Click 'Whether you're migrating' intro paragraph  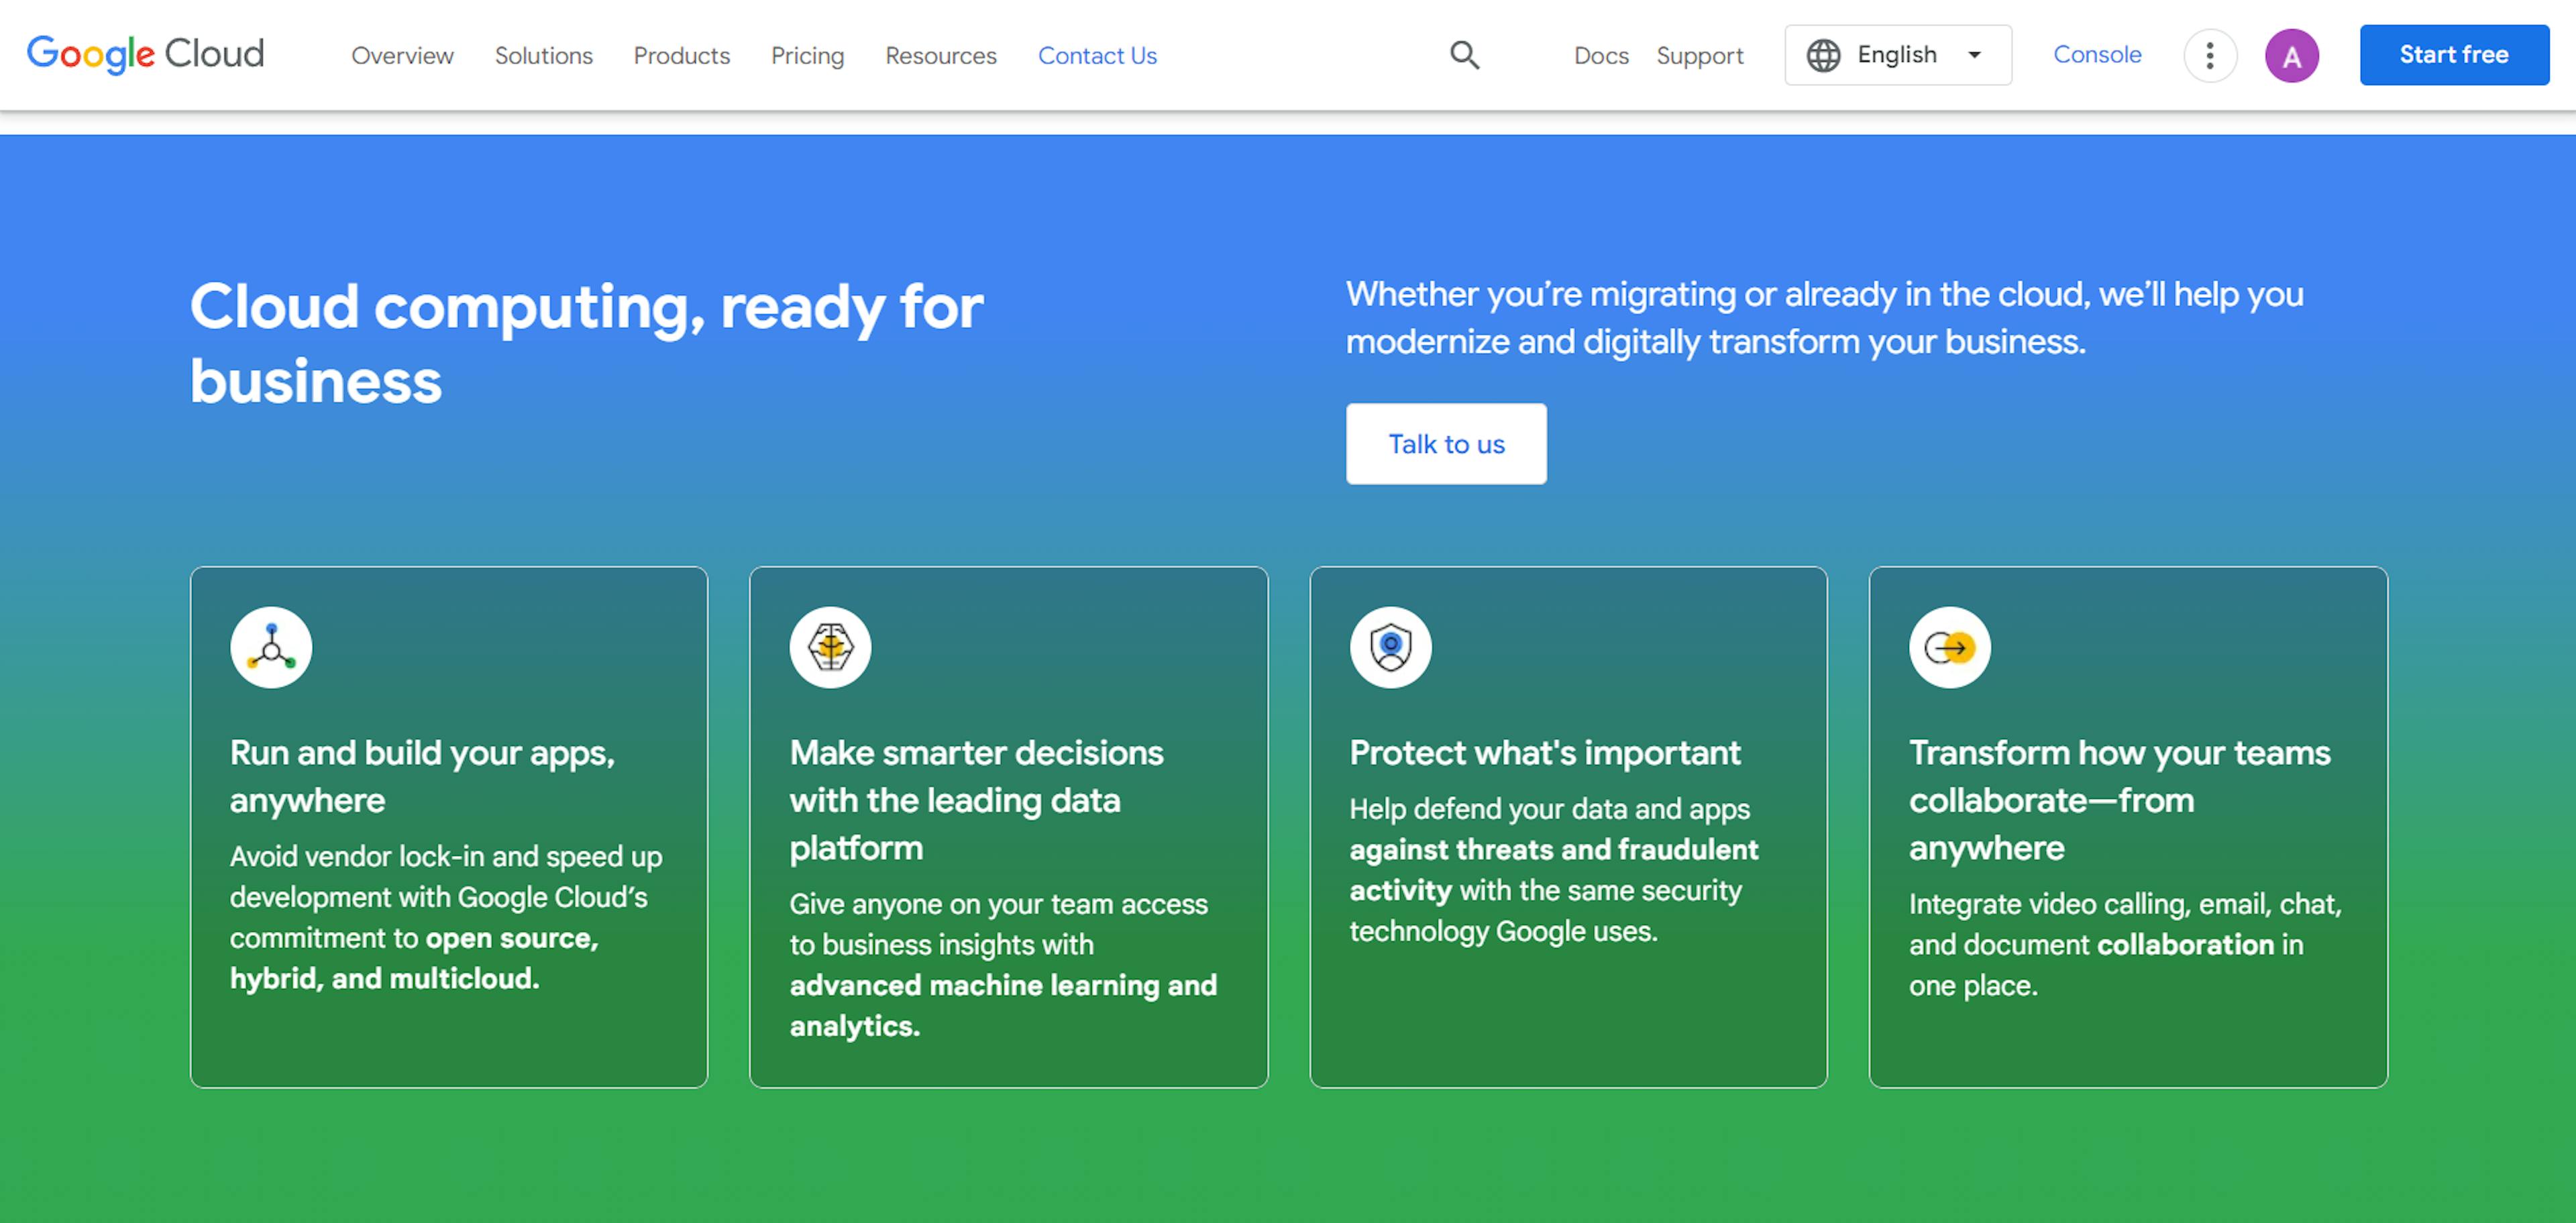click(1825, 318)
